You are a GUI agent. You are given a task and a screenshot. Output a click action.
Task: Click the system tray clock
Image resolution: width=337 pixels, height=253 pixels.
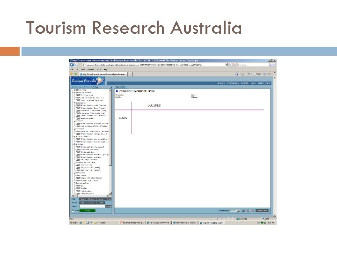pos(271,223)
